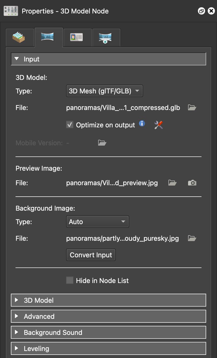
Task: Open optimization settings wrench icon
Action: [159, 125]
